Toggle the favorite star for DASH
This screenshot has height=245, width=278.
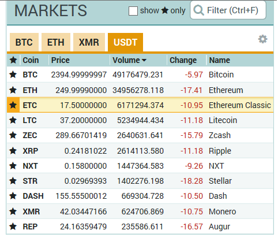pos(13,196)
